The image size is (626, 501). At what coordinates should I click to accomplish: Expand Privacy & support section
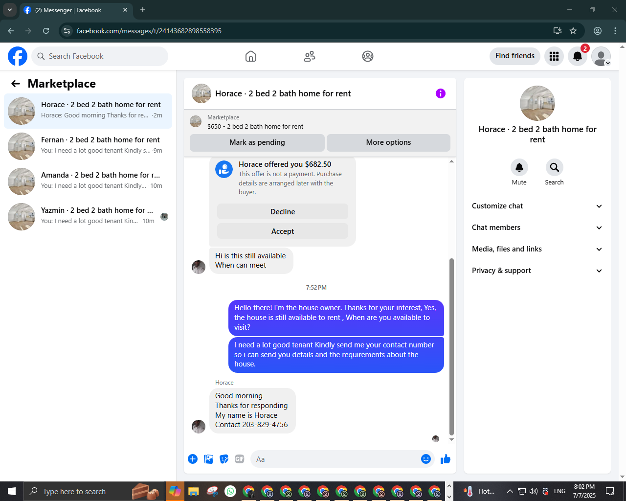click(x=537, y=271)
